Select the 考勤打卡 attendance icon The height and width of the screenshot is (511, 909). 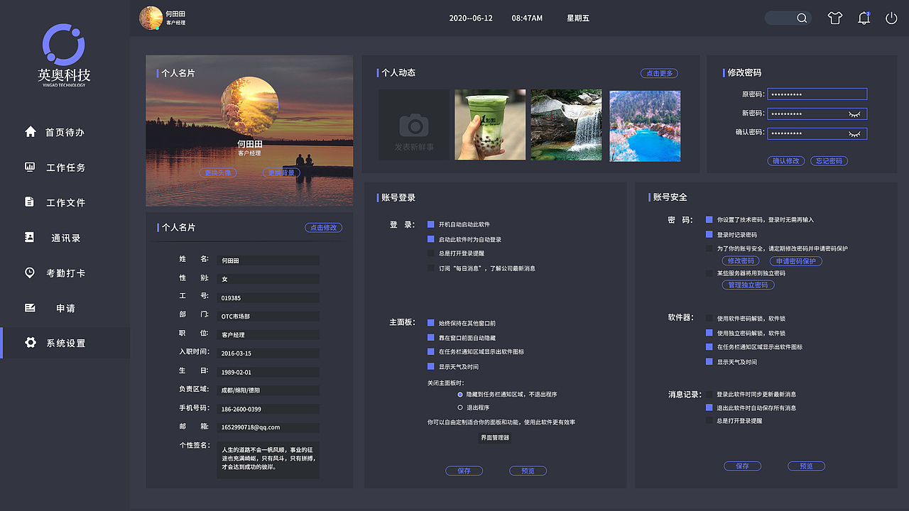tap(30, 273)
